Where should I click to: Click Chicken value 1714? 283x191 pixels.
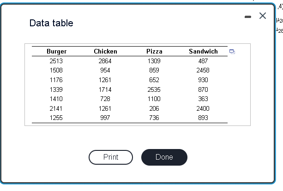click(105, 90)
